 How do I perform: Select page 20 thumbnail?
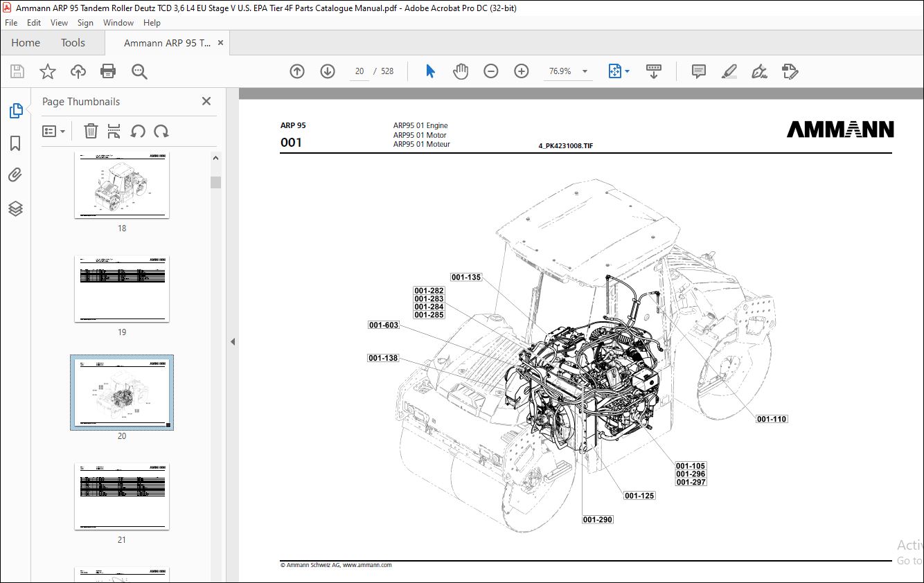122,393
